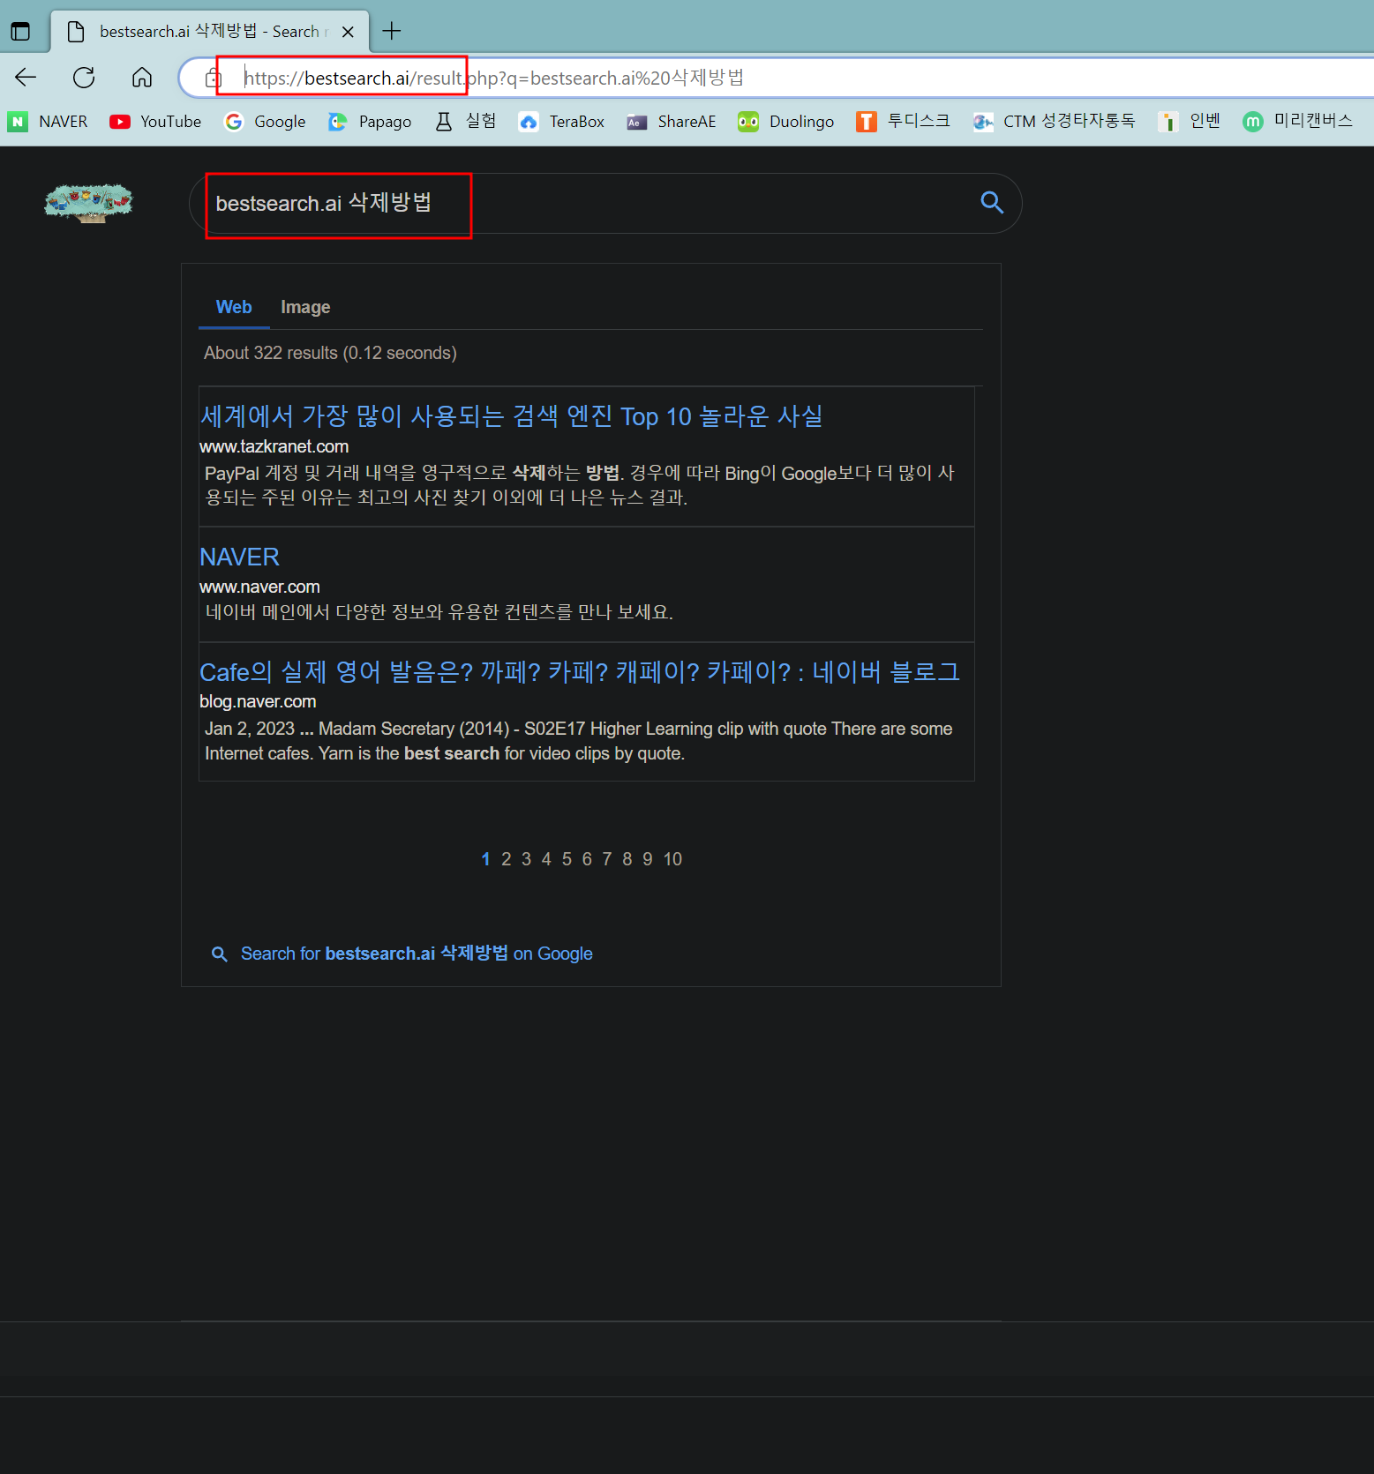Go to results page 3
This screenshot has width=1374, height=1474.
(526, 859)
